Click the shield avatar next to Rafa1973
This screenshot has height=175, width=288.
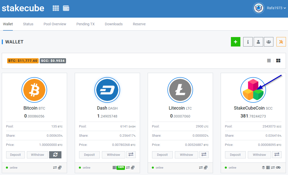259,8
